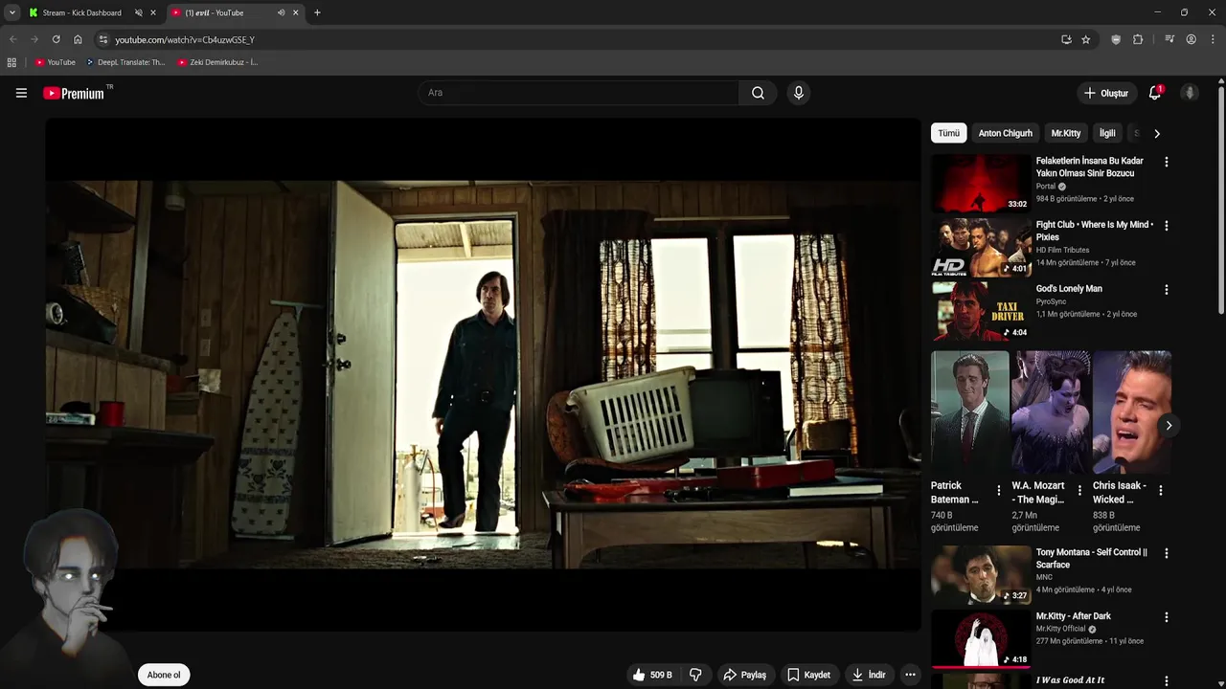Select the Tümü filter chip

pyautogui.click(x=948, y=133)
